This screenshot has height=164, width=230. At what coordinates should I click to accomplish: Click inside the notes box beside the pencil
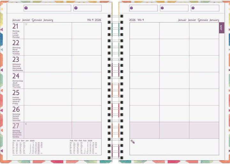click(x=174, y=147)
